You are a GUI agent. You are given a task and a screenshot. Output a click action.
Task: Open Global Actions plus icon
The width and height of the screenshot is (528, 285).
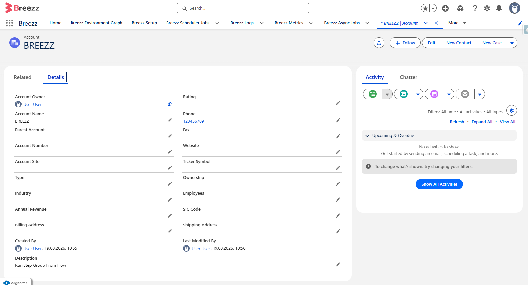click(445, 8)
